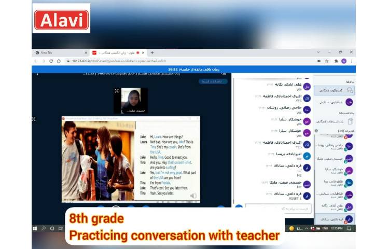Open Windows Start menu
The image size is (389, 249).
pyautogui.click(x=35, y=228)
